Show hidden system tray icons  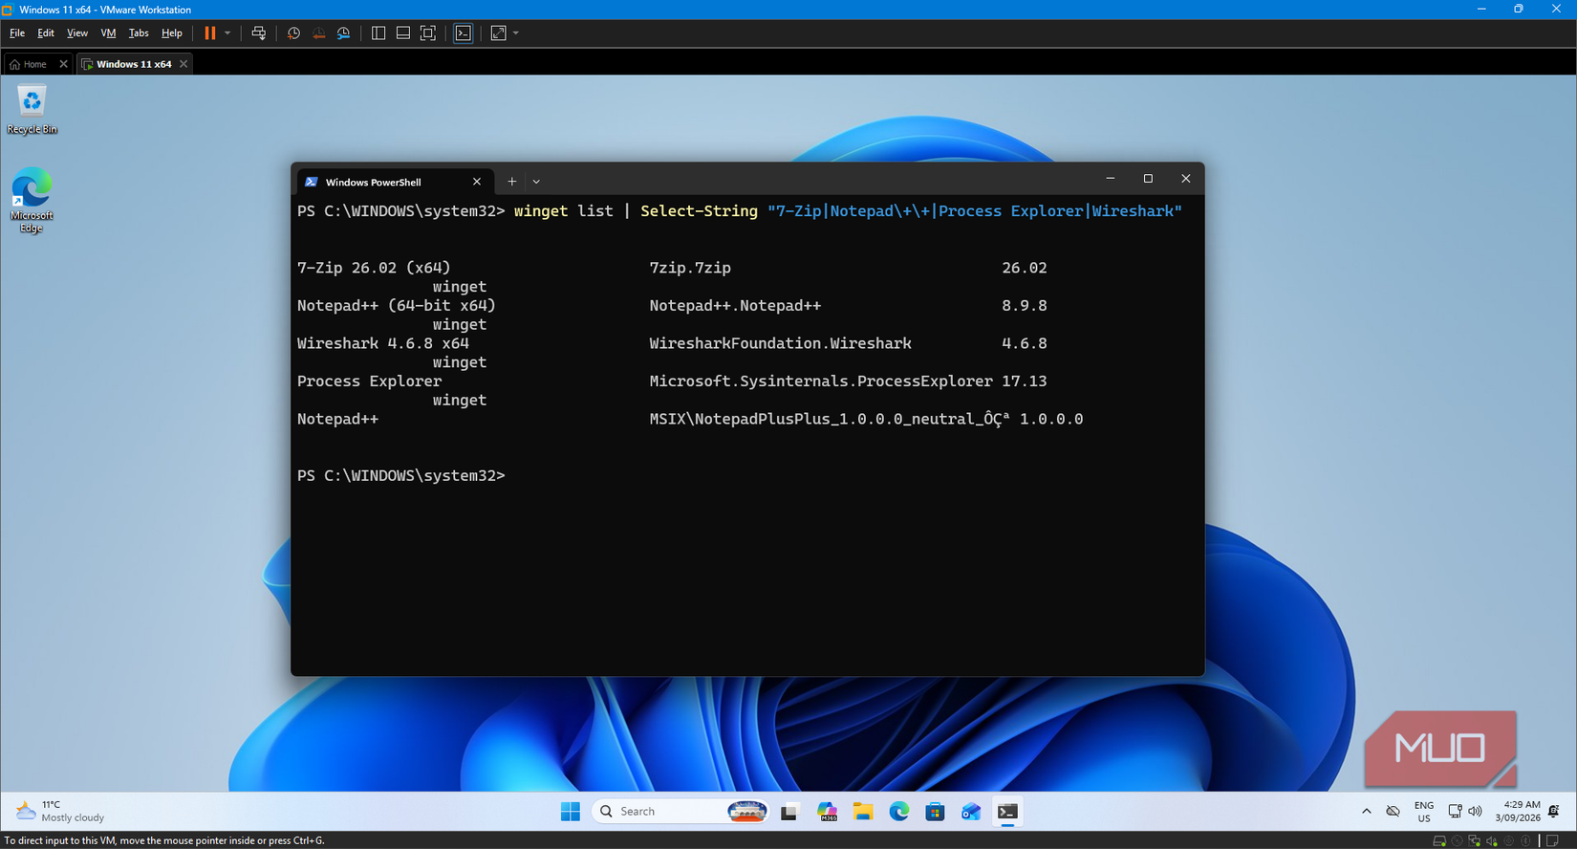point(1367,812)
